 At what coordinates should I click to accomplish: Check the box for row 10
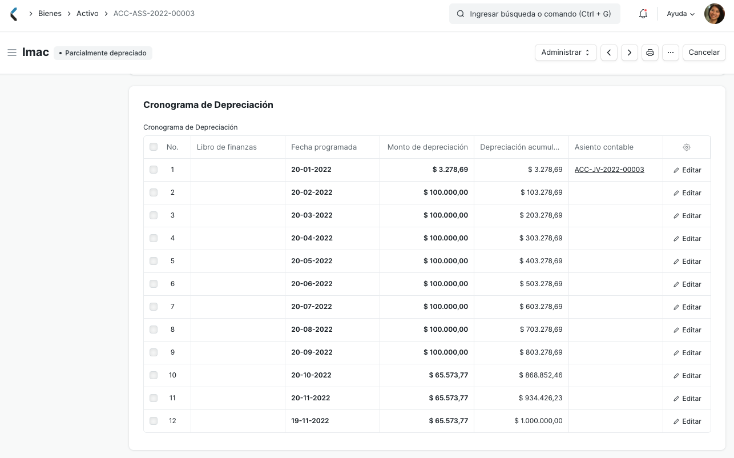(154, 375)
